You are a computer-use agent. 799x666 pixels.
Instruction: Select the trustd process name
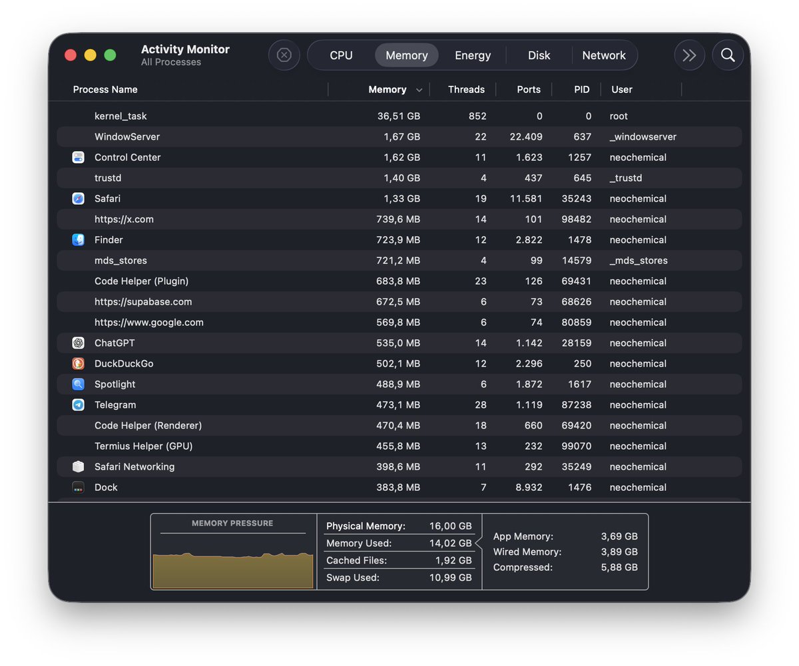[108, 178]
